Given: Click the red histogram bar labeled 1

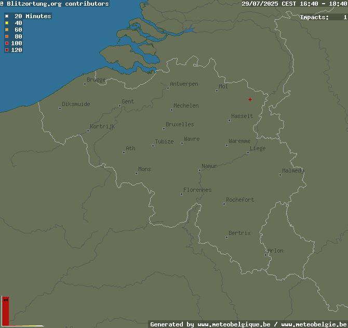Looking at the screenshot, I should pos(5,311).
